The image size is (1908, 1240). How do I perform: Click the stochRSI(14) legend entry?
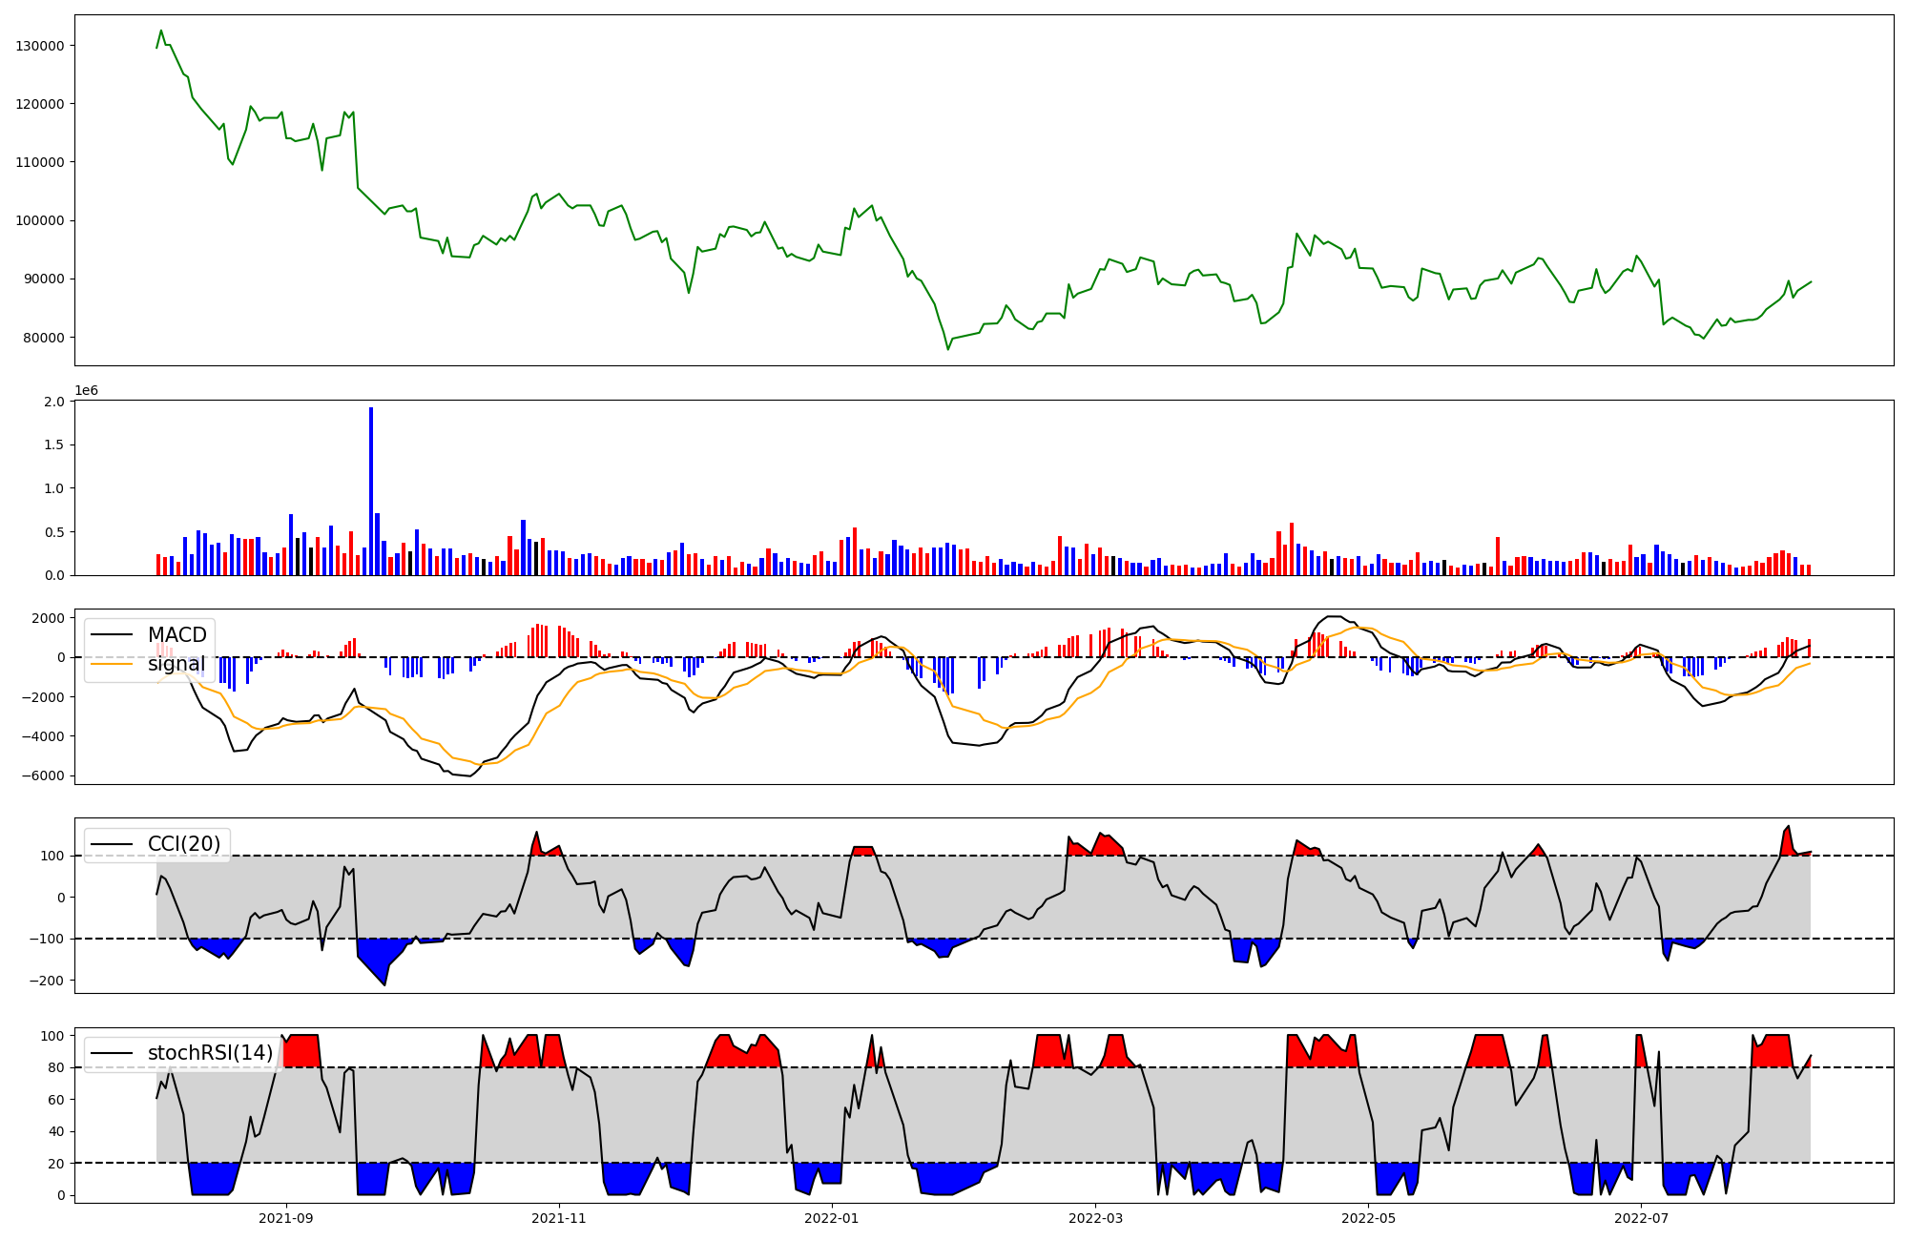click(209, 1053)
